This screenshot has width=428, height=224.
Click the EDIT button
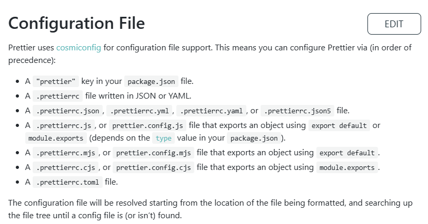(x=394, y=24)
